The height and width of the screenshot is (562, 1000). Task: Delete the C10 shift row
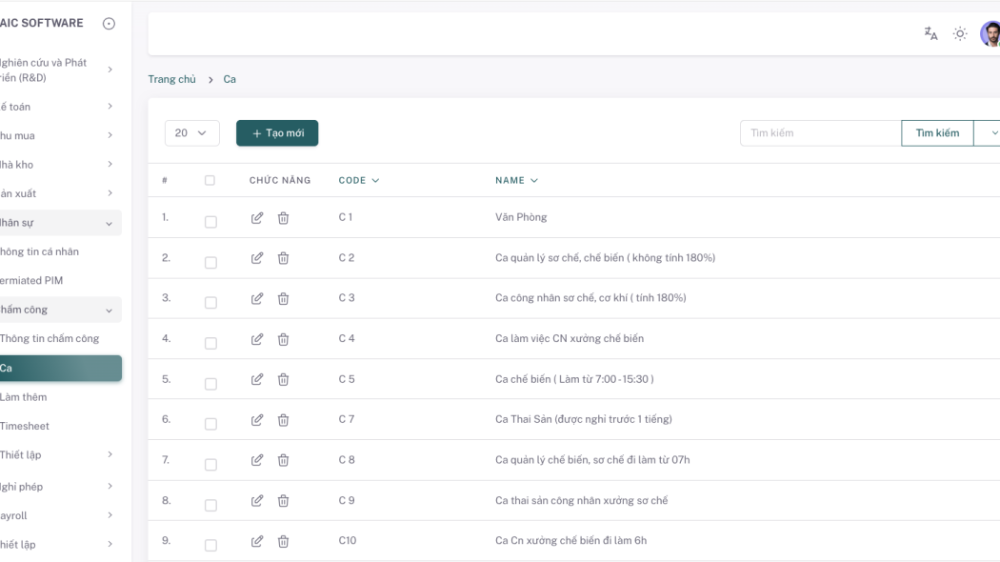coord(283,541)
